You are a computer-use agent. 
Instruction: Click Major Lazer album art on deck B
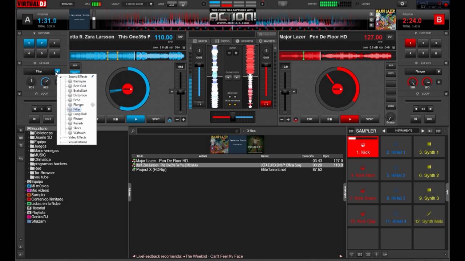(385, 20)
